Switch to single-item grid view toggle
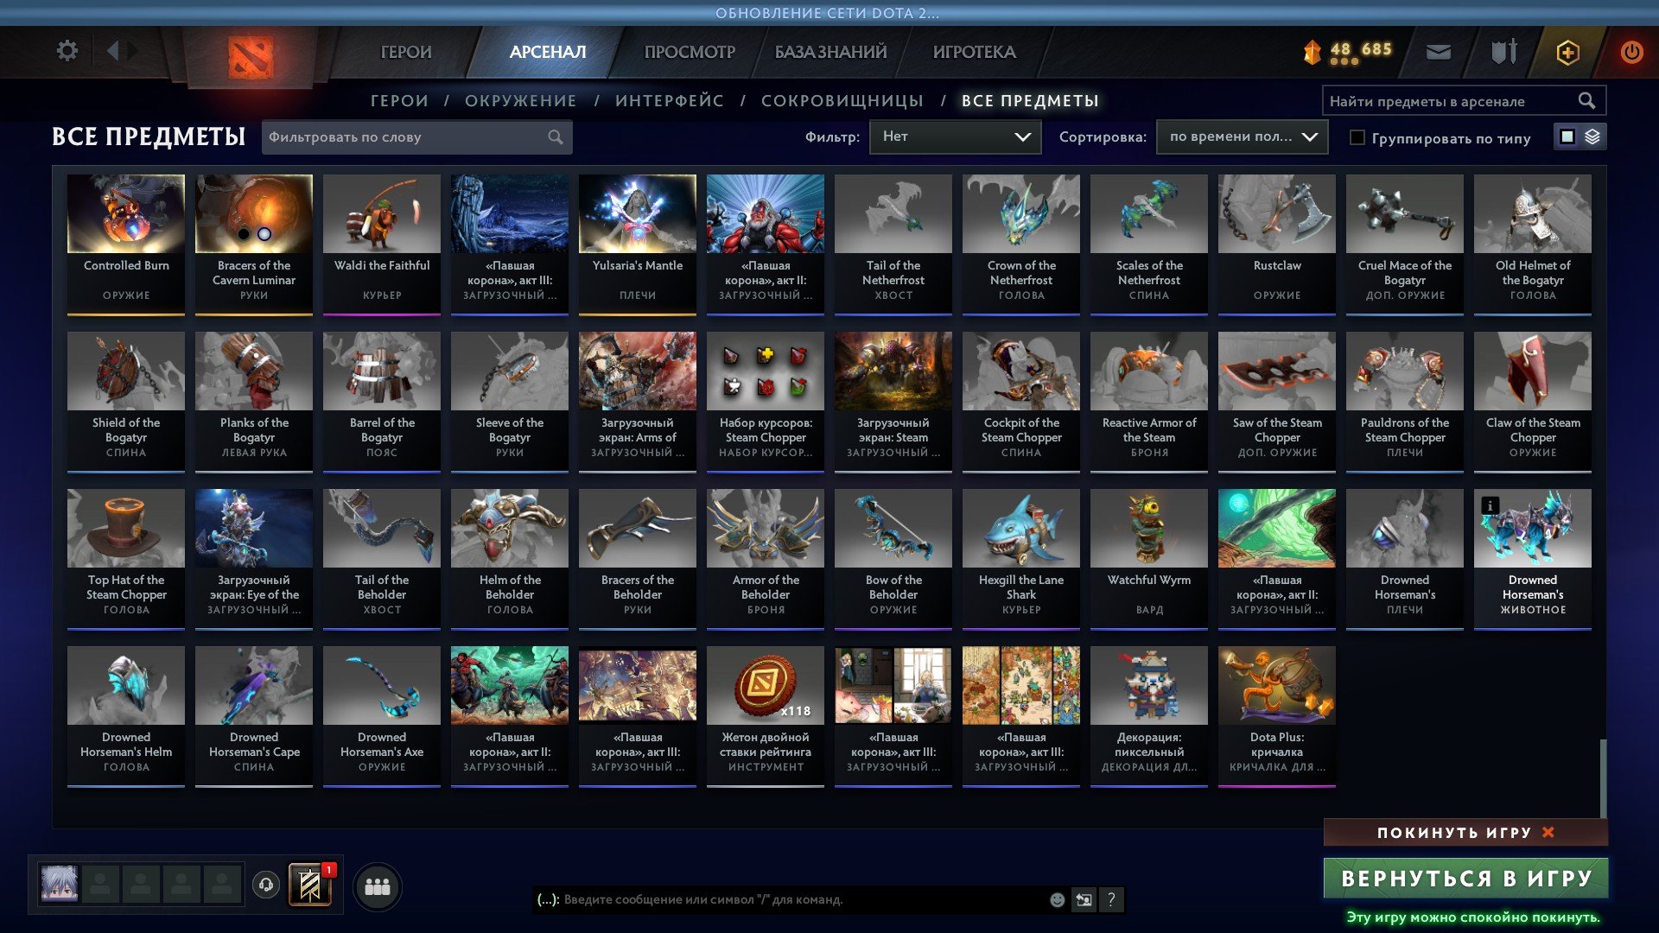This screenshot has height=933, width=1659. tap(1567, 136)
